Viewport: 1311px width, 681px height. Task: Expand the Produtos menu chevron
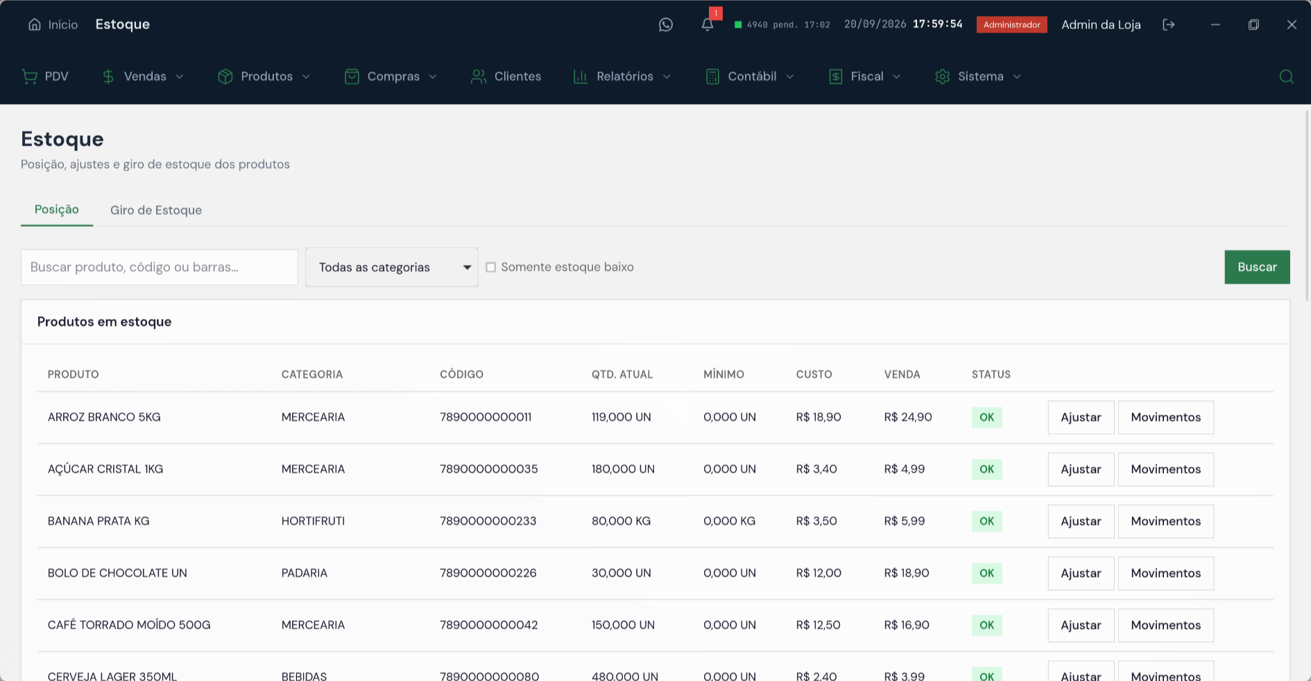[306, 76]
